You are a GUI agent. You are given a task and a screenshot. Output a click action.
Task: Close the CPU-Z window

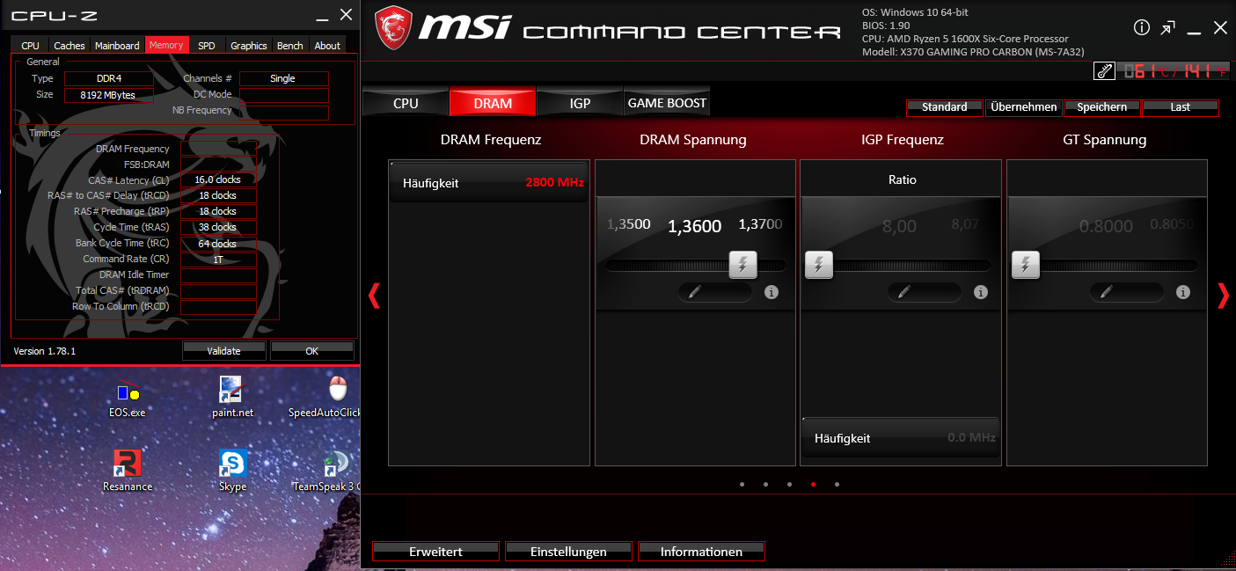(x=346, y=14)
